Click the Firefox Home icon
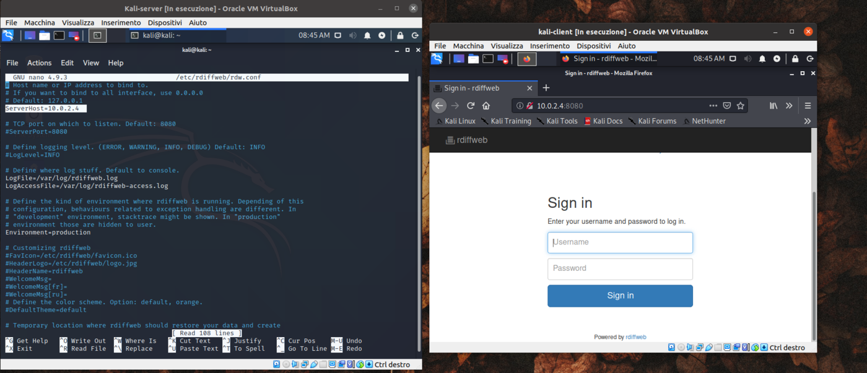This screenshot has width=867, height=373. pyautogui.click(x=486, y=106)
